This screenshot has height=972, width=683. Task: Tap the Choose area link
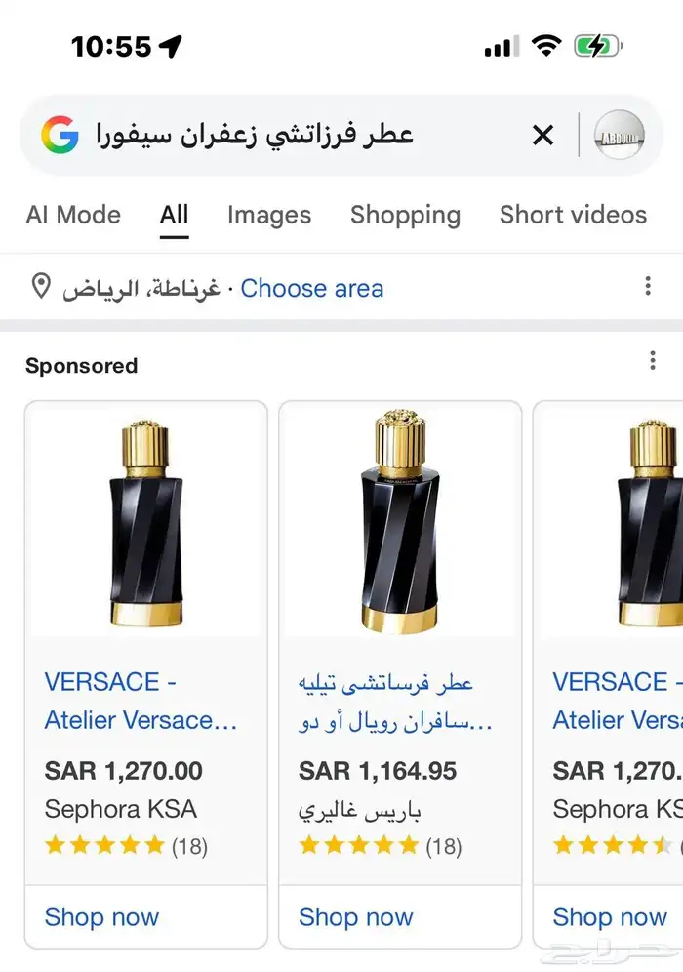click(x=312, y=288)
